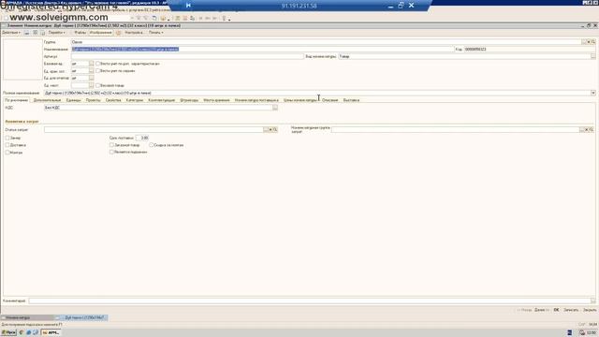
Task: Open the Действия menu
Action: 11,33
